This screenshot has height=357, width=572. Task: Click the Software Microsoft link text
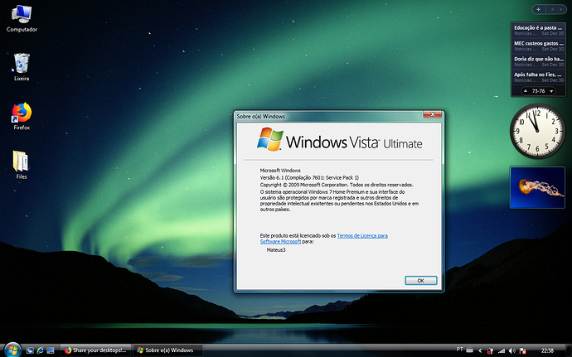280,241
